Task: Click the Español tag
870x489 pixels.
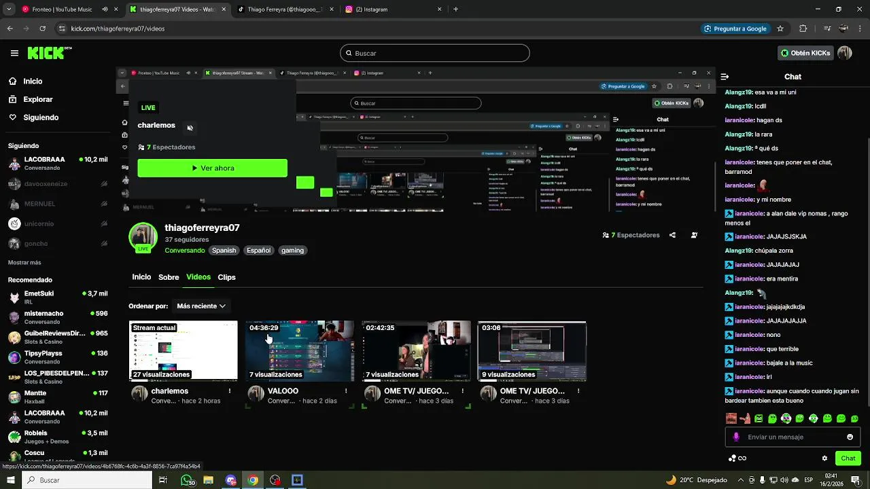Action: (258, 251)
